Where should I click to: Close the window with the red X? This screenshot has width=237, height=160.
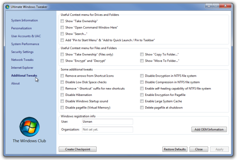pyautogui.click(x=225, y=6)
